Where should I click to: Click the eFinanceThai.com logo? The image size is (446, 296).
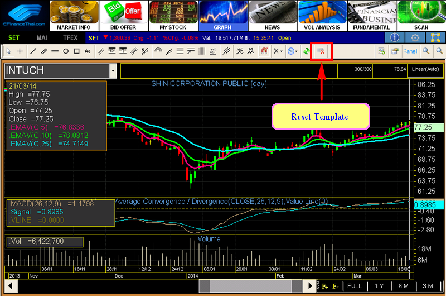[24, 15]
